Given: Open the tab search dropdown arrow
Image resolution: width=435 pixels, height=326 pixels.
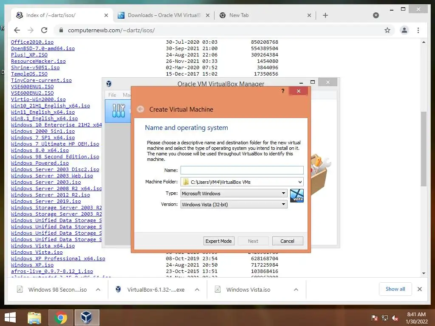Looking at the screenshot, I should click(376, 15).
